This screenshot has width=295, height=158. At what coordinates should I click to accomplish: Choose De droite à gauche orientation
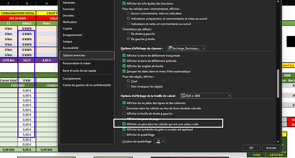tap(128, 33)
